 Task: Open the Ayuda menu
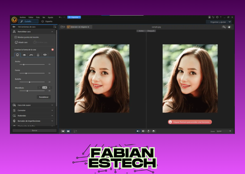pyautogui.click(x=51, y=17)
